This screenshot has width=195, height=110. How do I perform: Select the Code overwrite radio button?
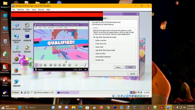[94, 44]
